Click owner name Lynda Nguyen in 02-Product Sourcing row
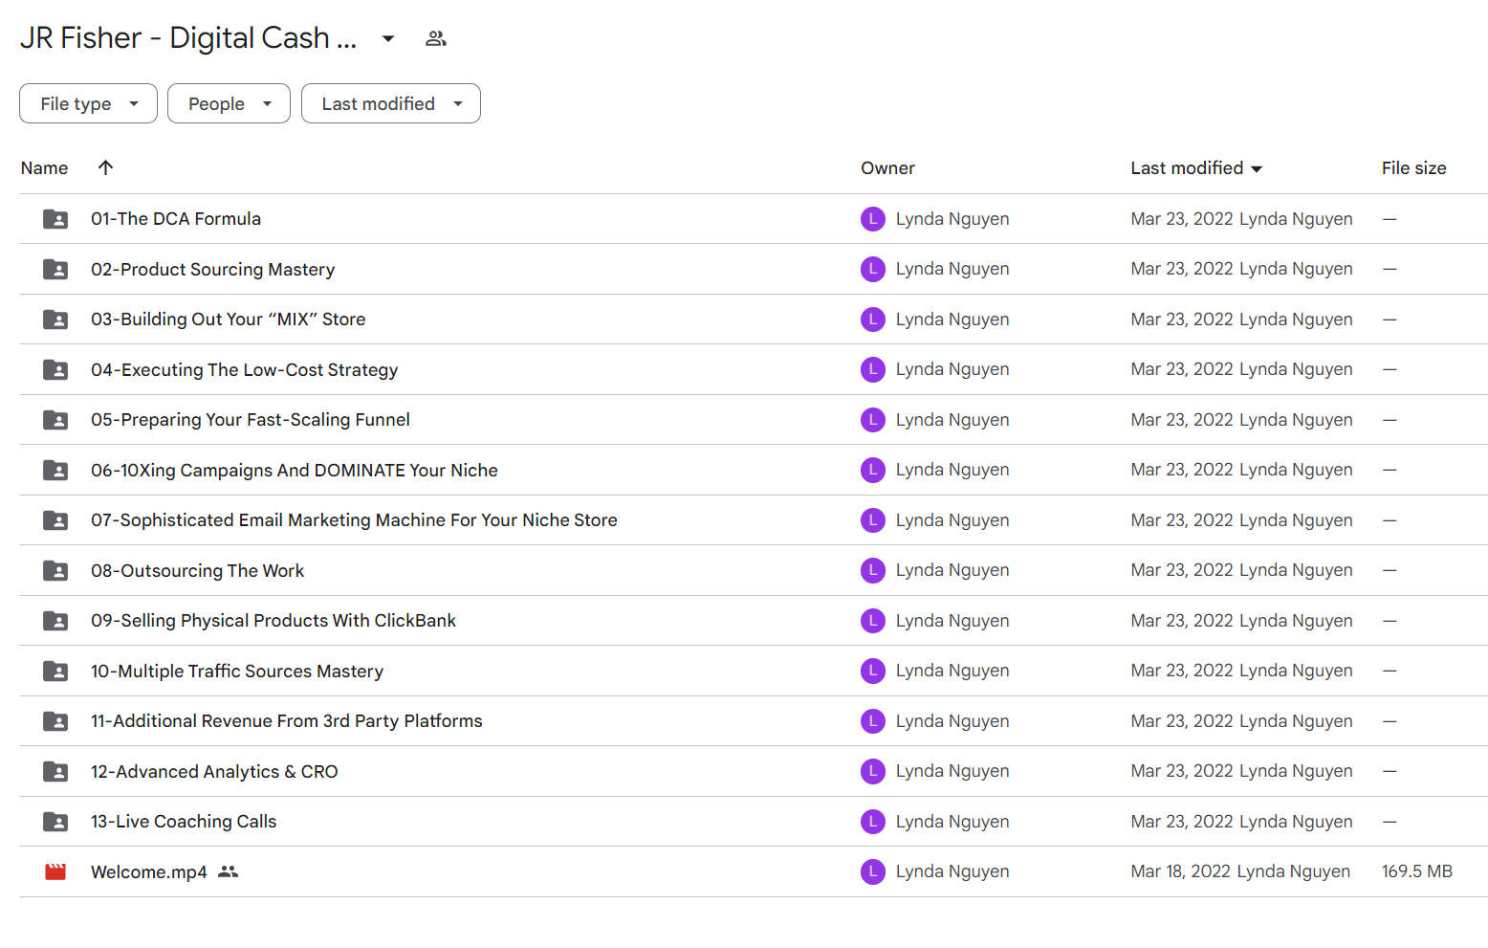 tap(952, 269)
